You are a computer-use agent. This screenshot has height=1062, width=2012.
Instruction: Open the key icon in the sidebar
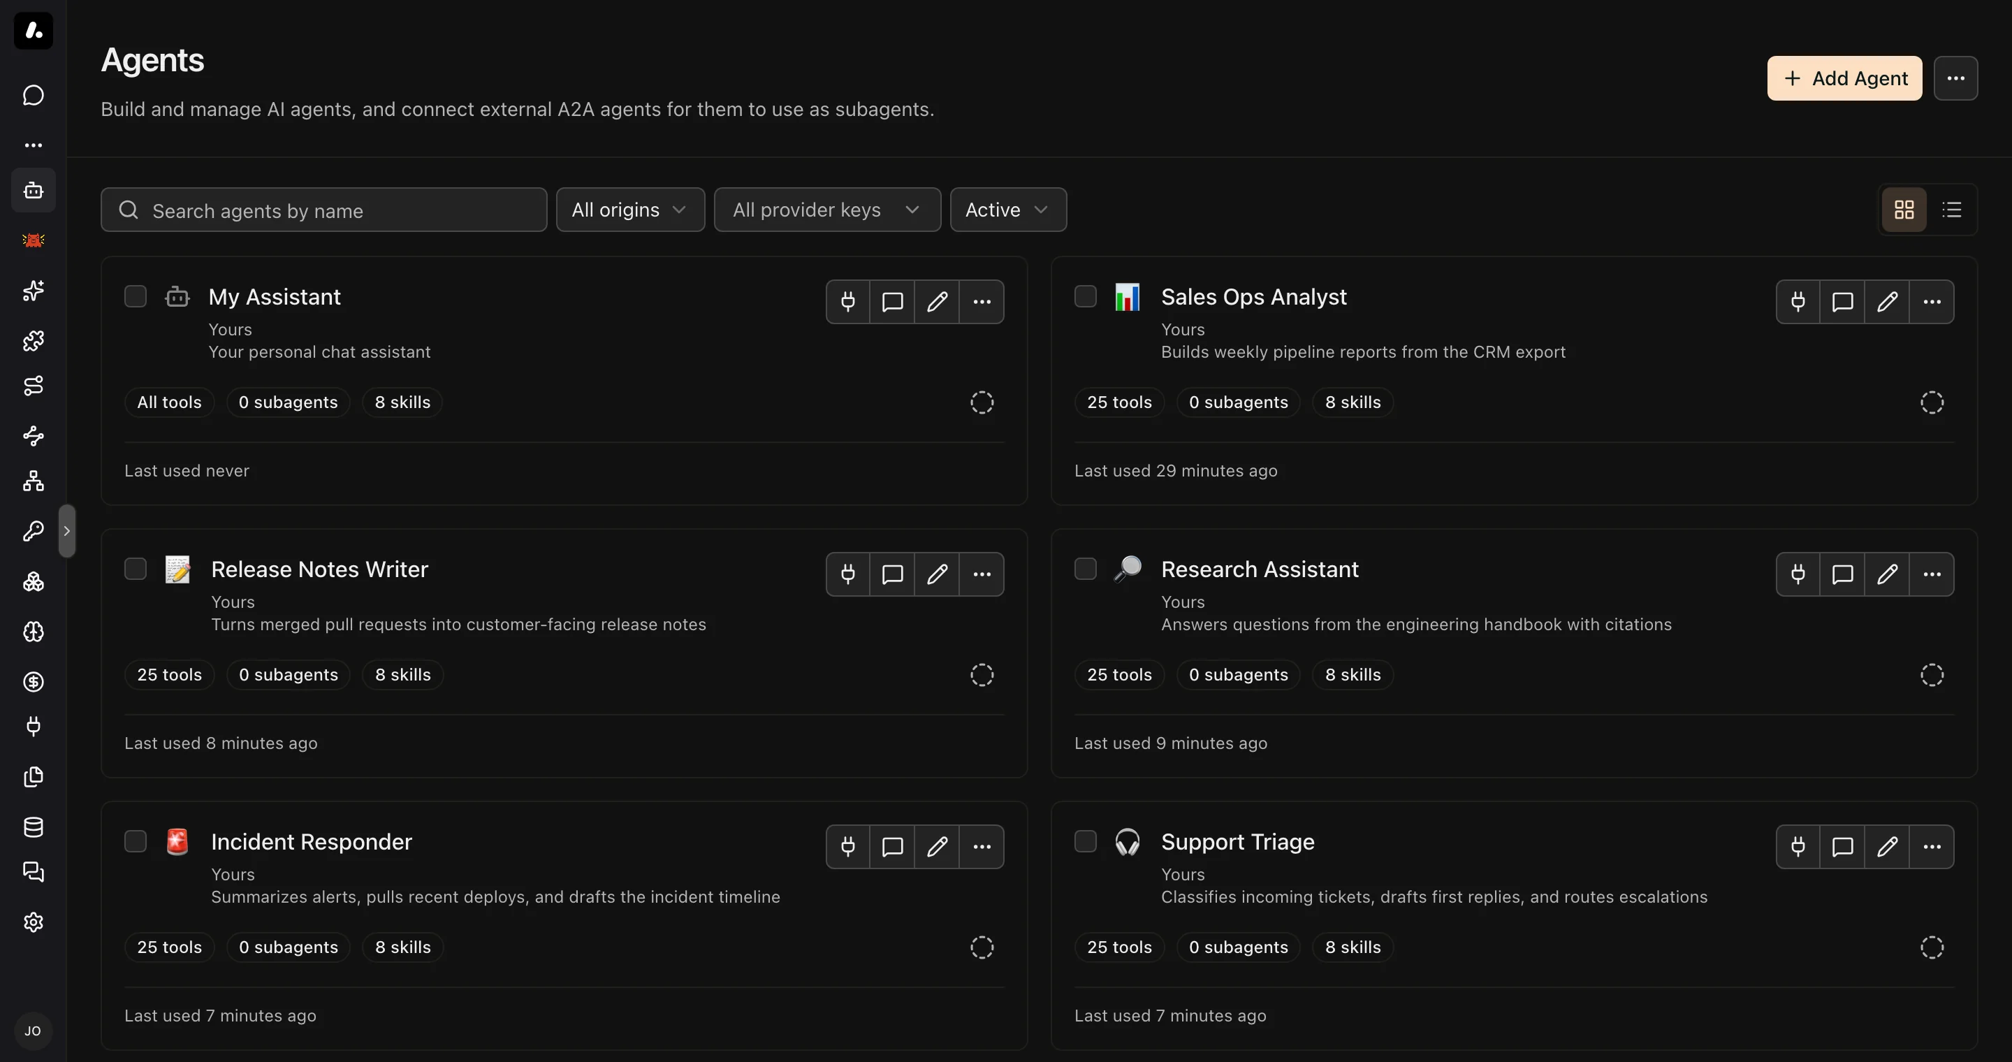click(33, 531)
